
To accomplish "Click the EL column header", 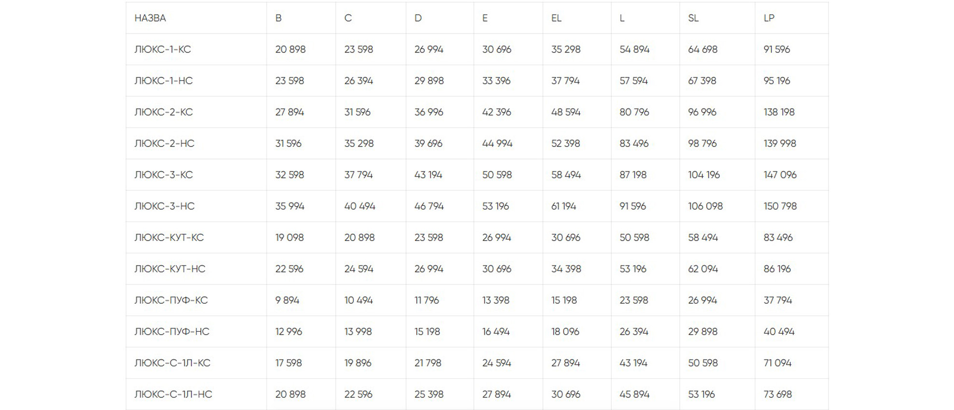I will pyautogui.click(x=556, y=18).
